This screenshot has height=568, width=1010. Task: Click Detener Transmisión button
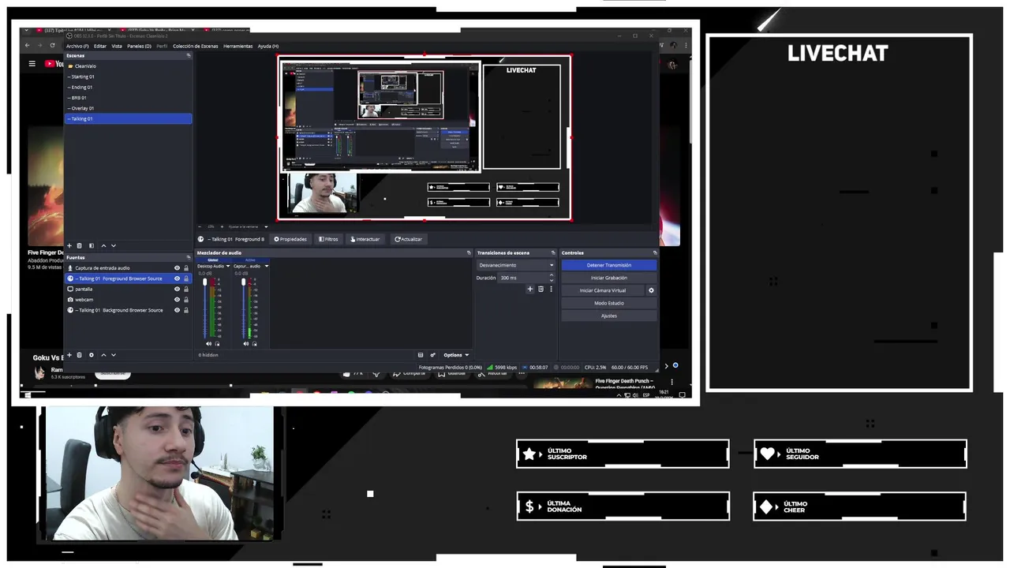(608, 265)
